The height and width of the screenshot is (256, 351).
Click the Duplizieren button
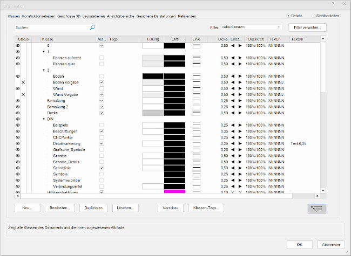[94, 207]
